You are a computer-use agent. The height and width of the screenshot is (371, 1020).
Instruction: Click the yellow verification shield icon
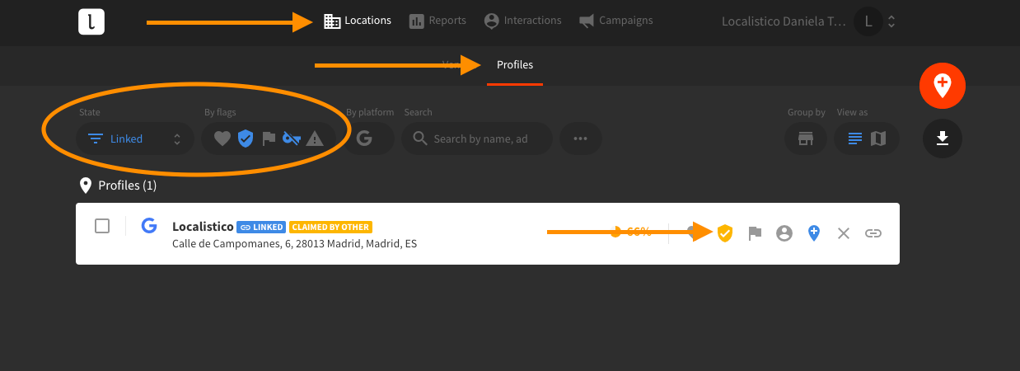pos(724,233)
